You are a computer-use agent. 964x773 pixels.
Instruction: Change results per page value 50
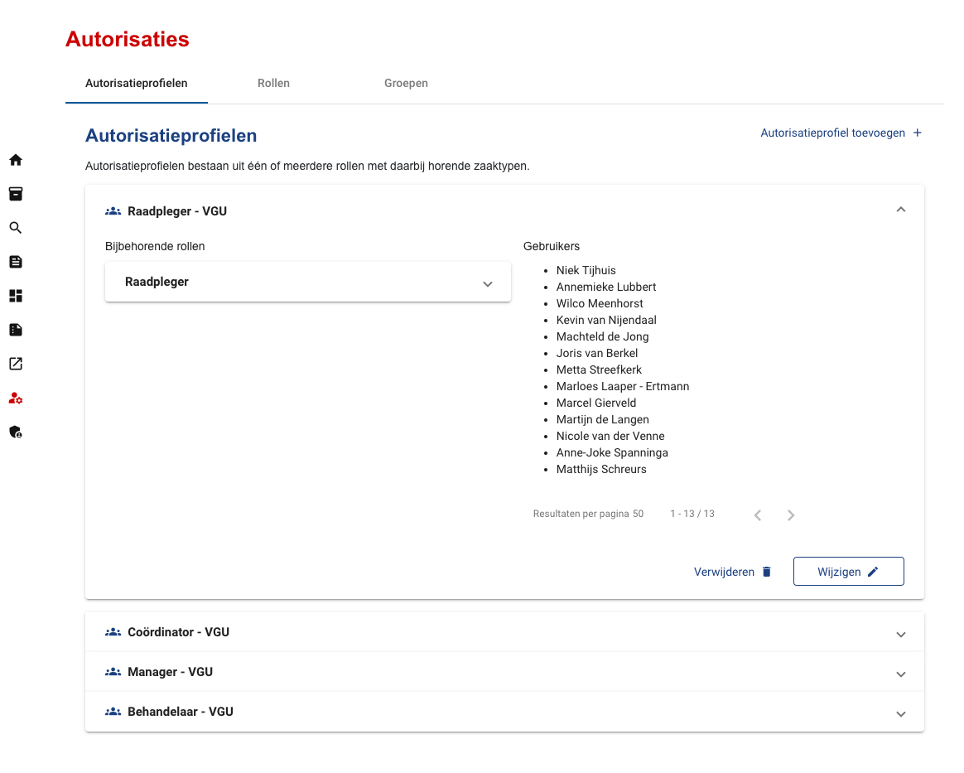coord(639,514)
